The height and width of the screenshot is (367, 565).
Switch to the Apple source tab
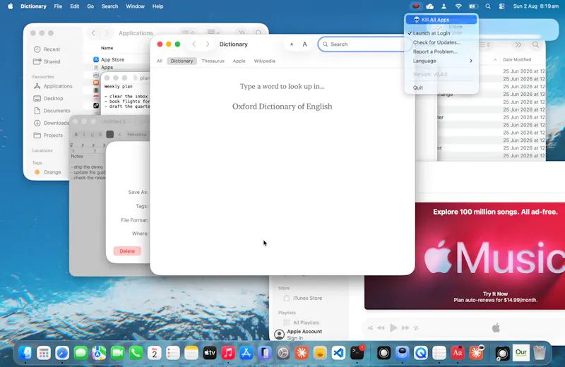[x=239, y=61]
